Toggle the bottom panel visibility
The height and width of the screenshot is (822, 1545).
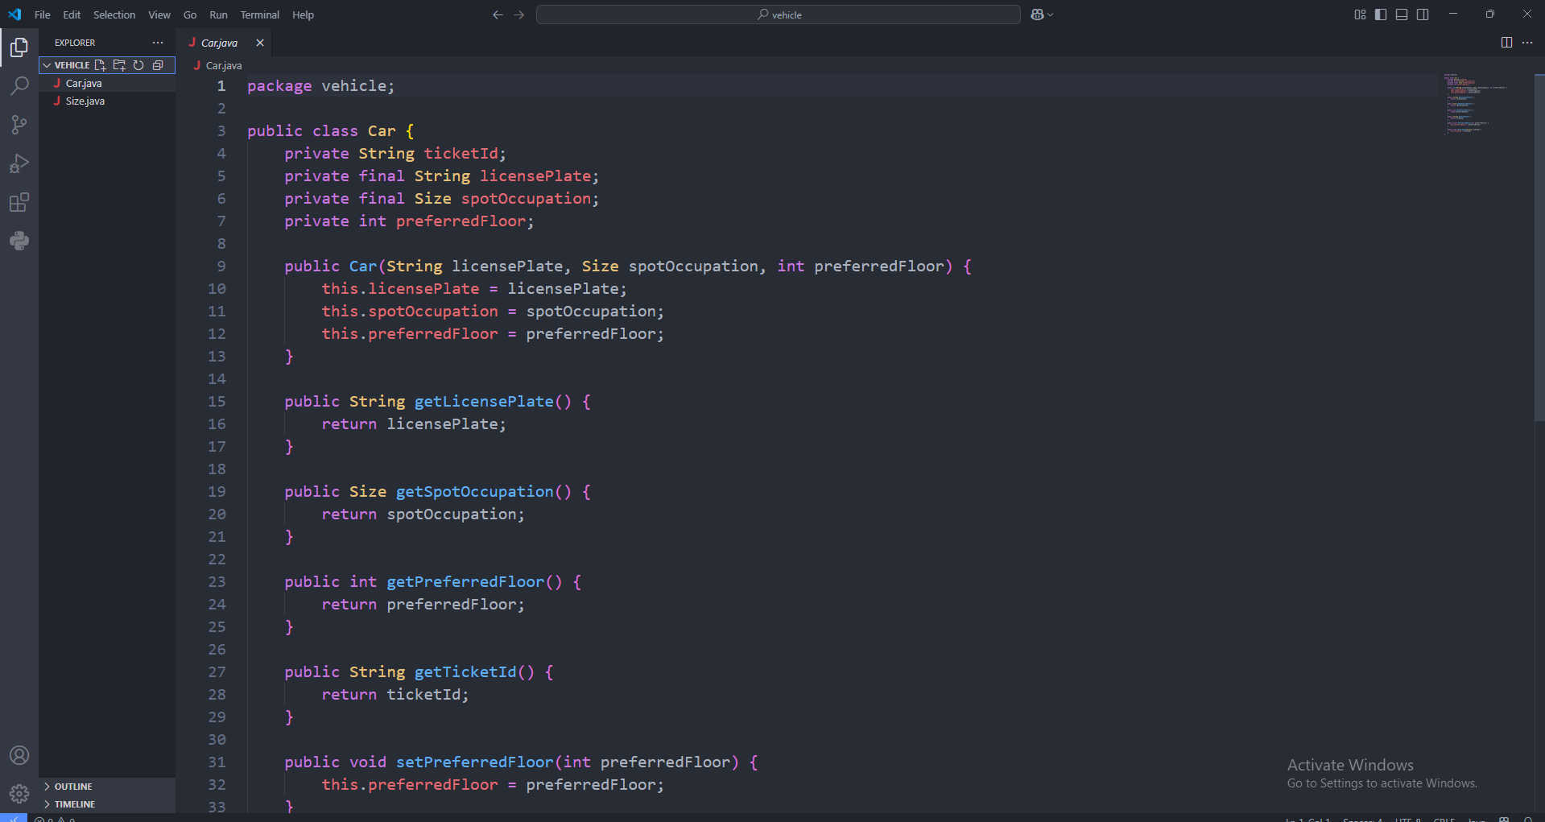click(1402, 14)
